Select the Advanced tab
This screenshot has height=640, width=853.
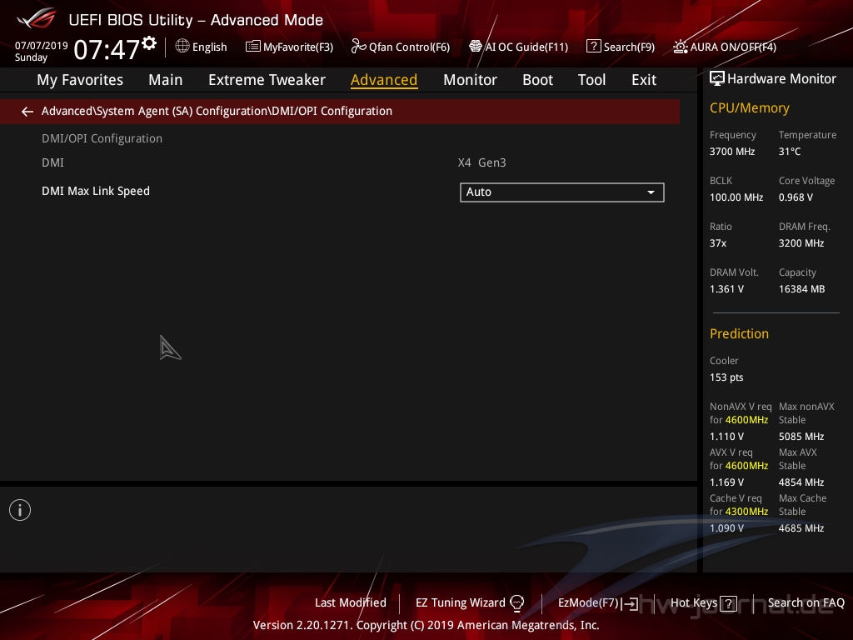point(384,80)
